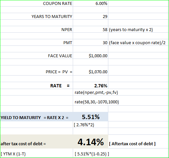Select the YEARS TO MATURITY label
The image size is (169, 158).
52,17
